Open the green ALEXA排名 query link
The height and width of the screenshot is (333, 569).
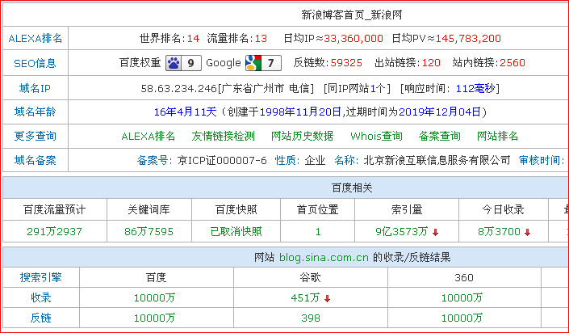click(148, 137)
